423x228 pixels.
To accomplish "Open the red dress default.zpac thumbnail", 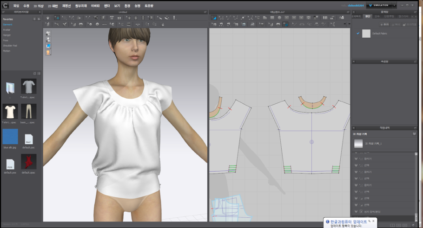I will (29, 162).
